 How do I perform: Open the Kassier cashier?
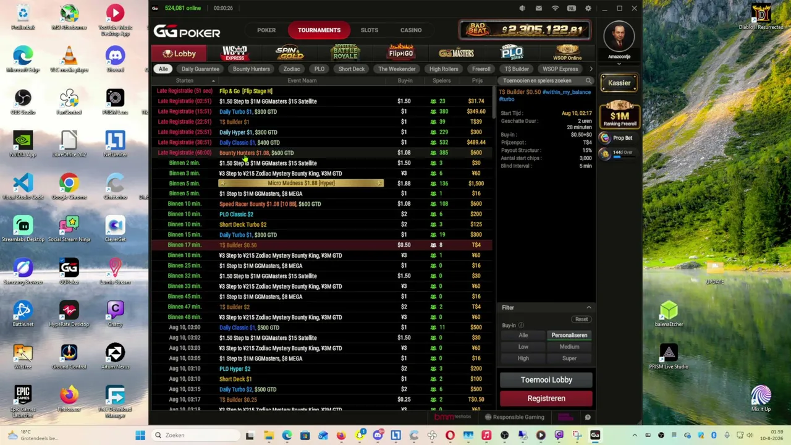(x=619, y=83)
